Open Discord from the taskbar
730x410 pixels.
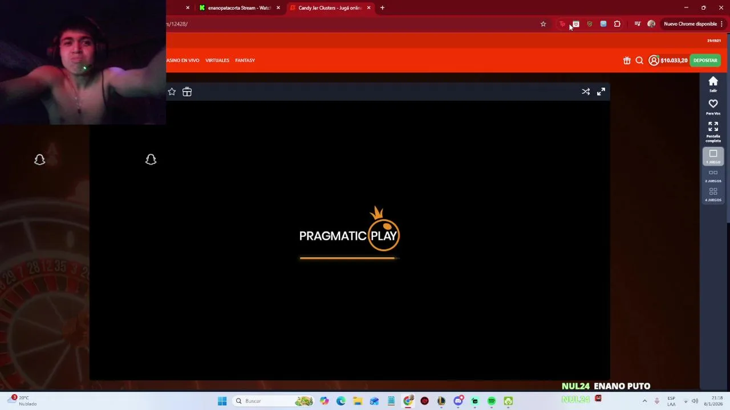pyautogui.click(x=458, y=401)
